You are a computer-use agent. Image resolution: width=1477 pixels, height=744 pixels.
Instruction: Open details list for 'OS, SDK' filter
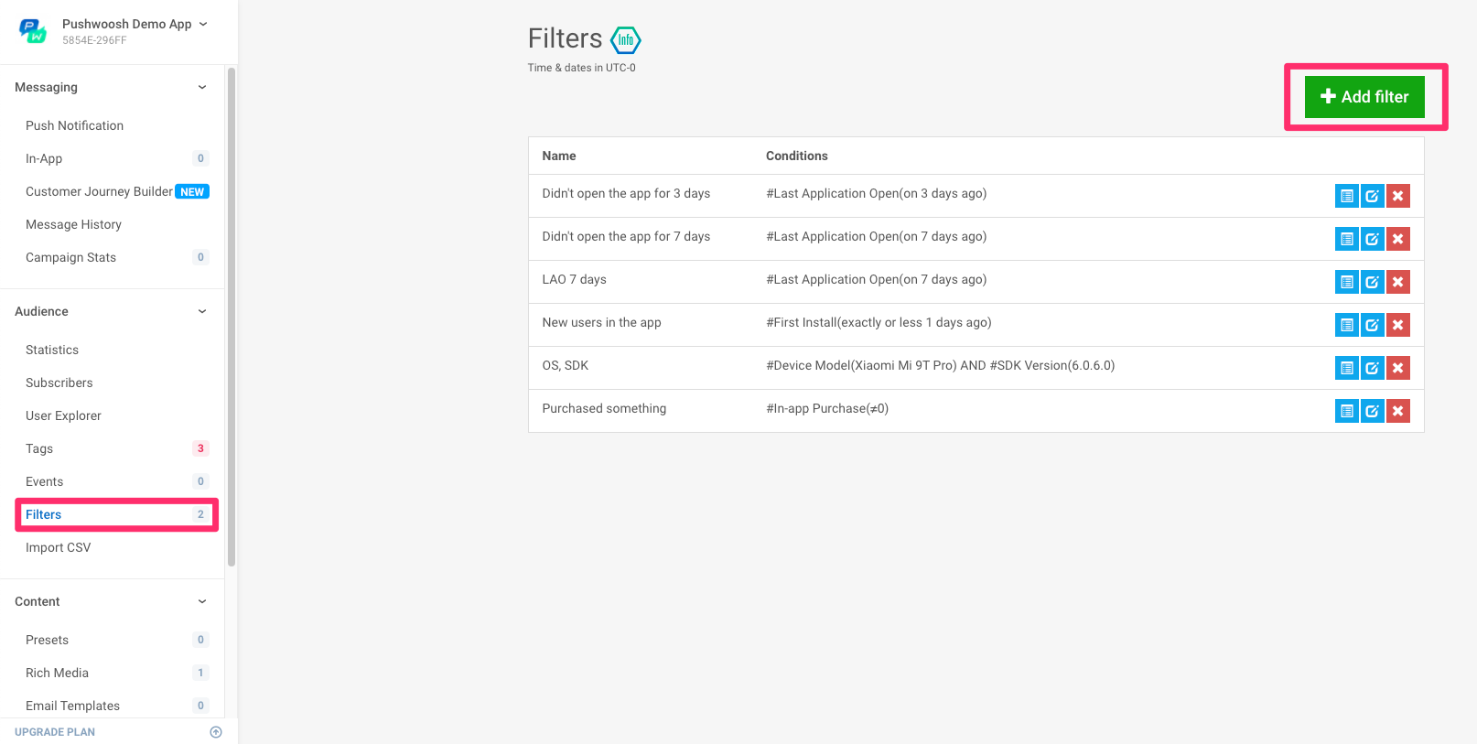pos(1346,368)
